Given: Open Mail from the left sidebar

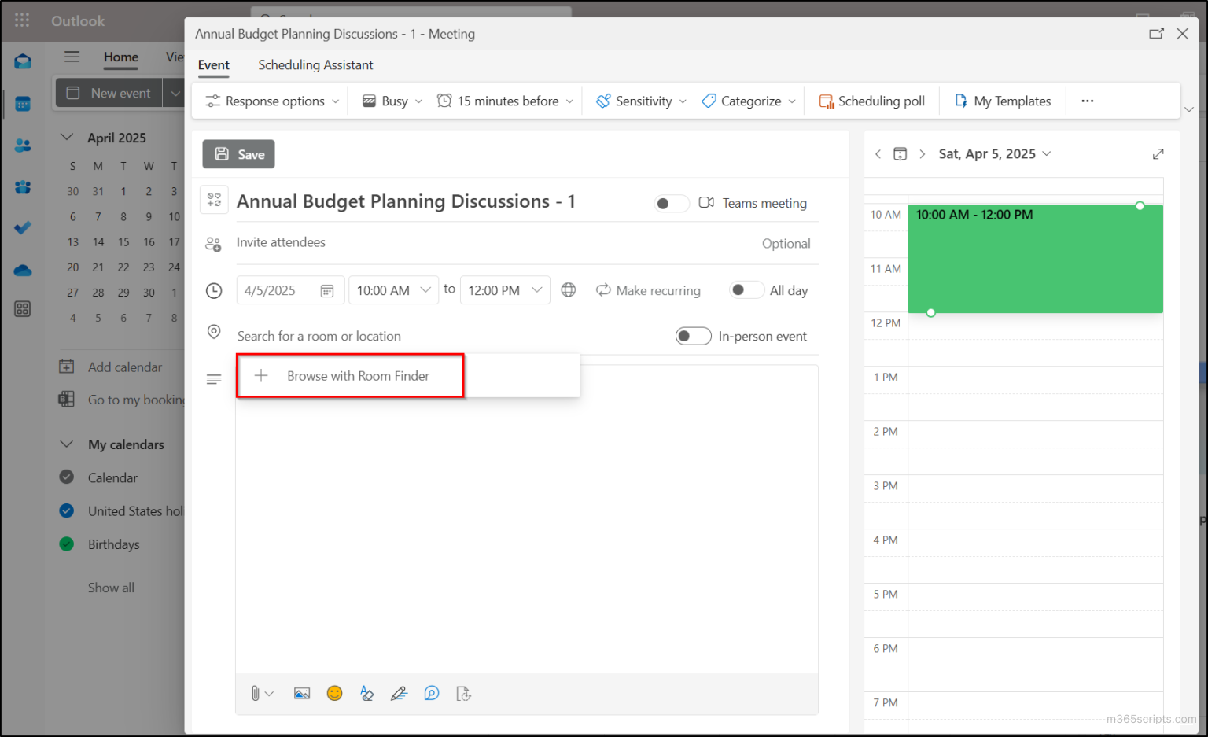Looking at the screenshot, I should click(x=21, y=61).
